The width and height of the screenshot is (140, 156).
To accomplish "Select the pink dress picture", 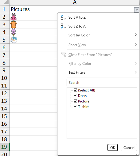I will pos(14,17).
